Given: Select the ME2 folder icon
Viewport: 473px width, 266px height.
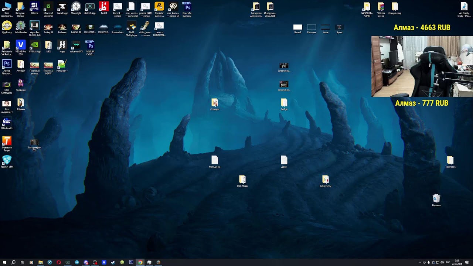Looking at the screenshot, I should click(x=48, y=47).
